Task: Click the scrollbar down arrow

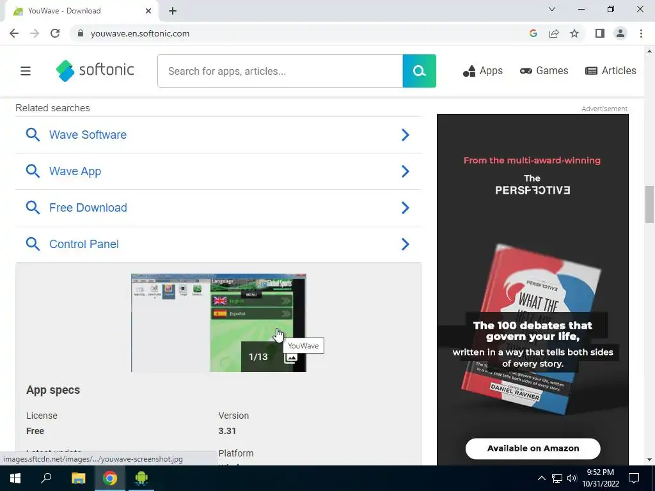Action: pos(649,460)
